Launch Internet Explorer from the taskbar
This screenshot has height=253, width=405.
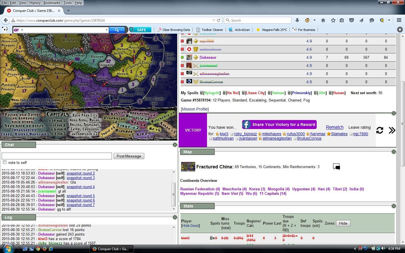point(51,249)
